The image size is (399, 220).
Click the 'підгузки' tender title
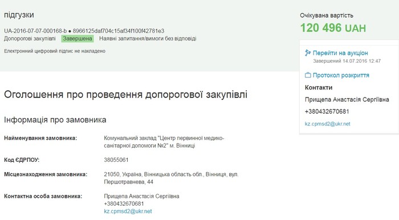[19, 15]
